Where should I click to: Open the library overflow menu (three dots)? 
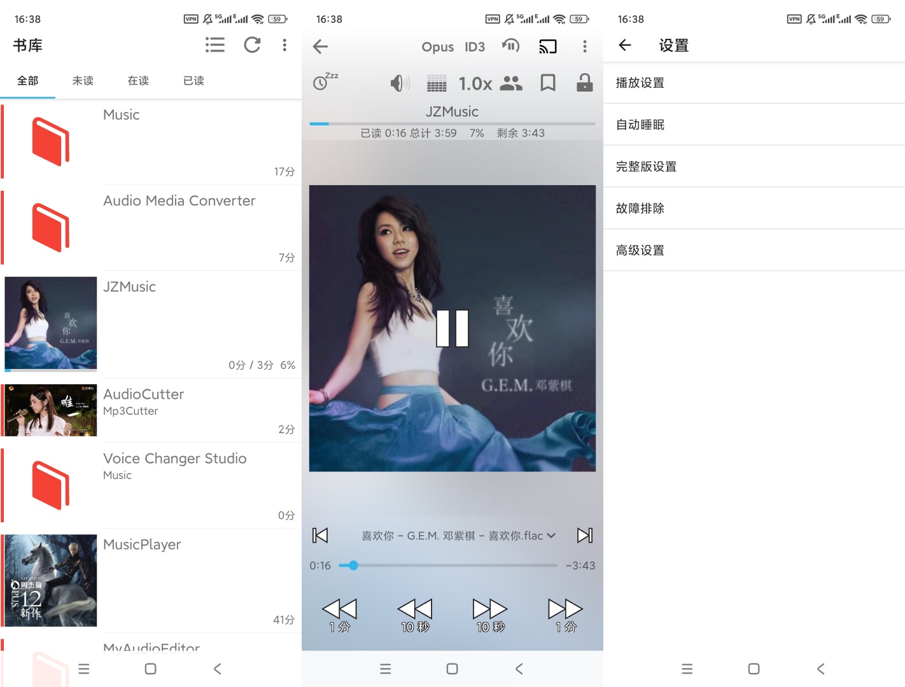[x=284, y=45]
